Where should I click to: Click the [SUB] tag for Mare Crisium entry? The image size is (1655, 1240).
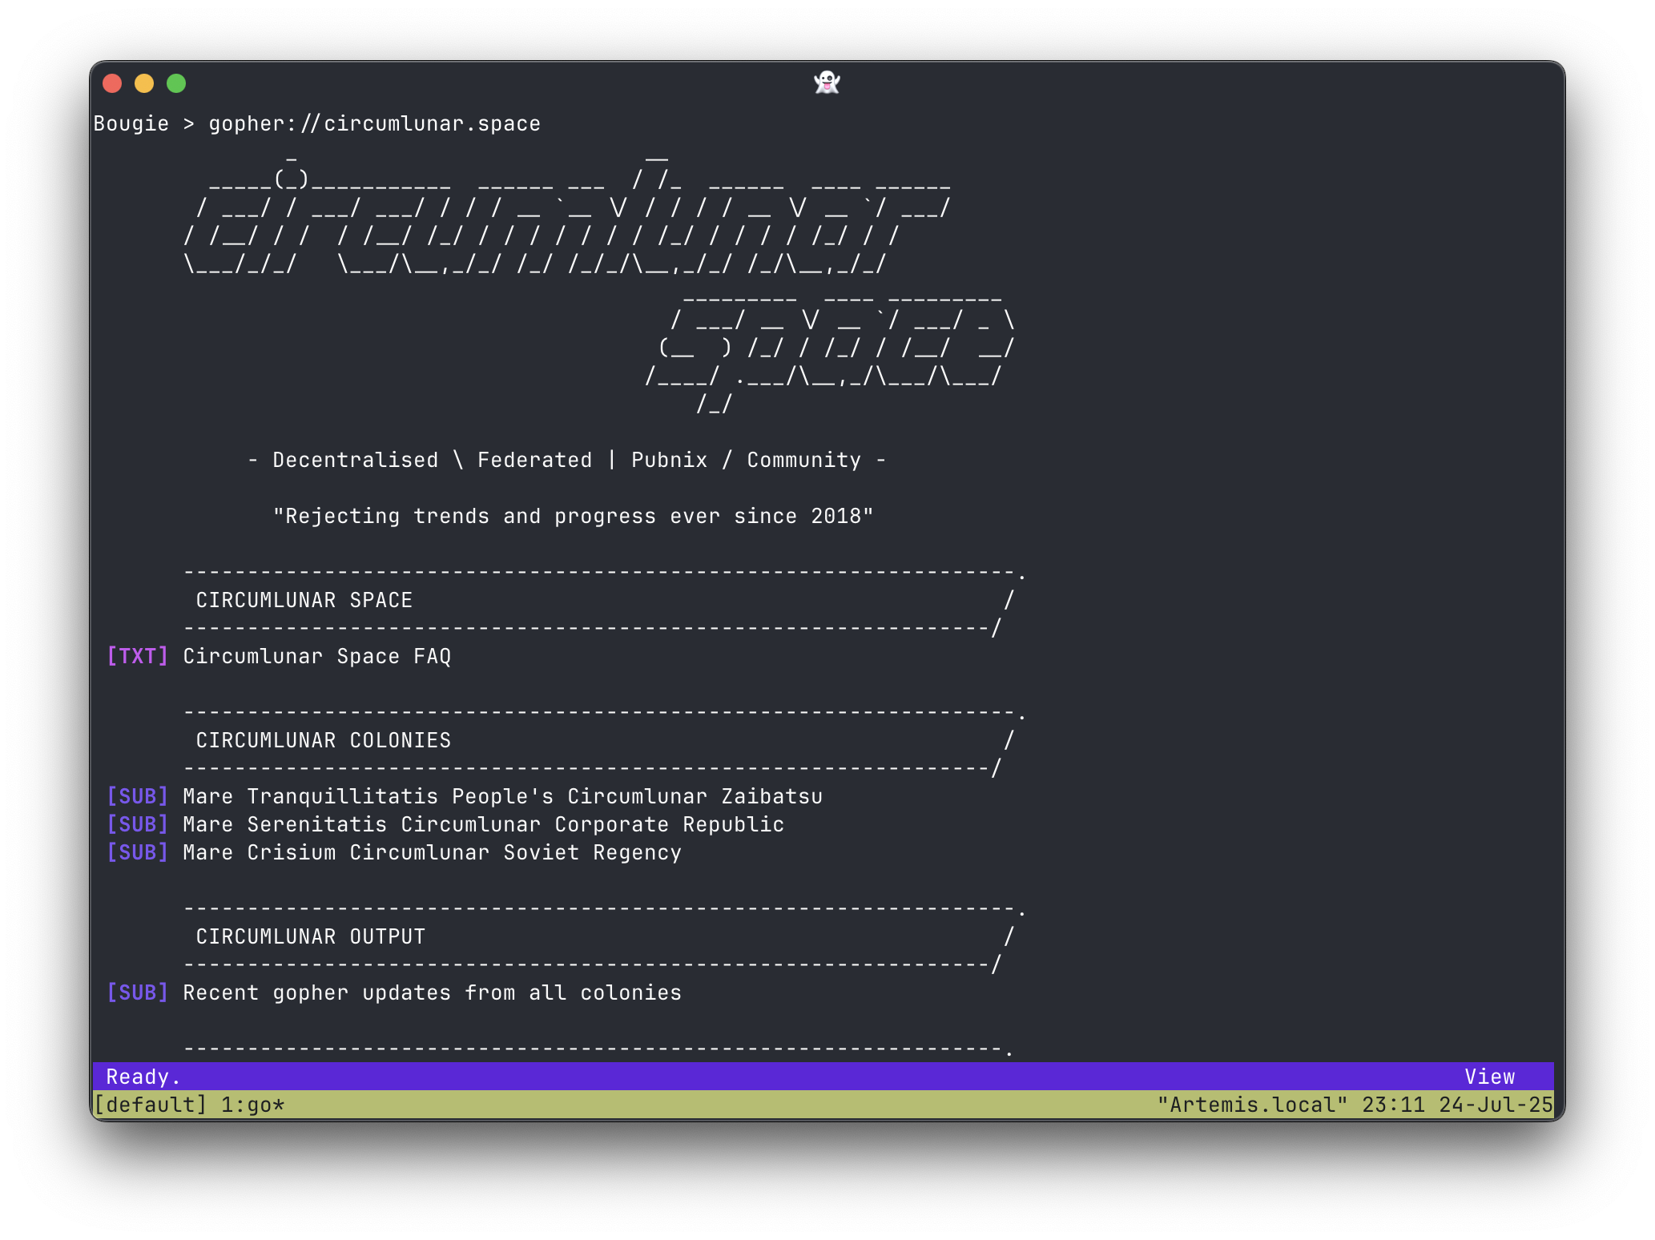click(x=138, y=851)
